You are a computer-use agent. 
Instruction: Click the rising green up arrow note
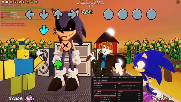pos(58,65)
